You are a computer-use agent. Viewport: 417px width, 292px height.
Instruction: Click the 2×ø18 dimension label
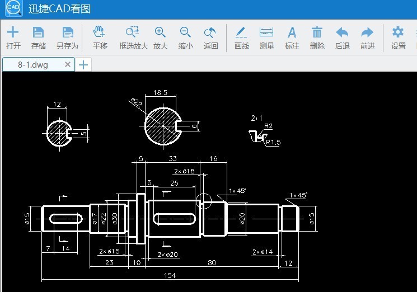184,171
